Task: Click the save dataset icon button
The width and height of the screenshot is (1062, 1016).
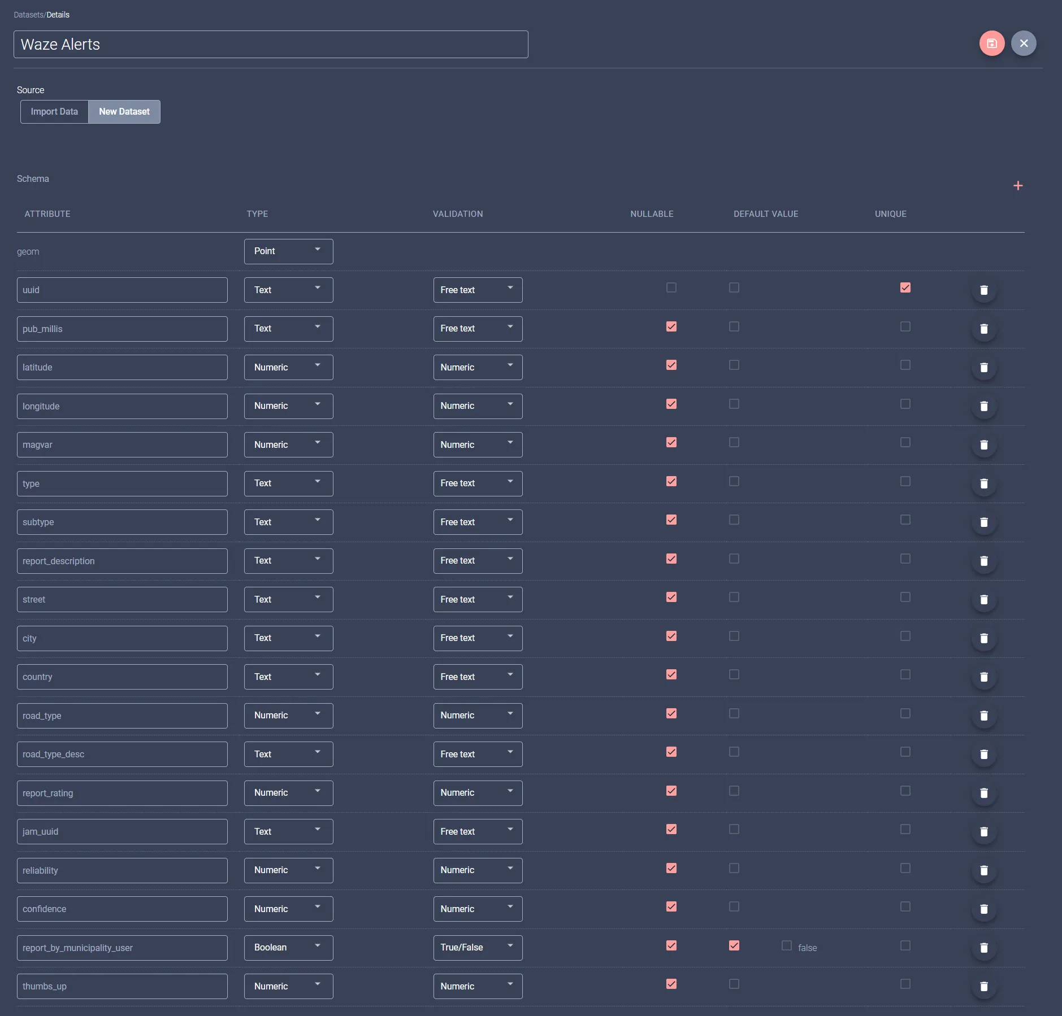Action: pyautogui.click(x=991, y=43)
